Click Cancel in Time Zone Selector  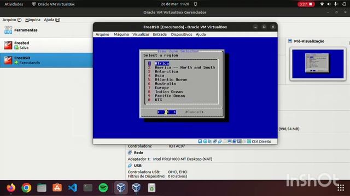pyautogui.click(x=194, y=112)
